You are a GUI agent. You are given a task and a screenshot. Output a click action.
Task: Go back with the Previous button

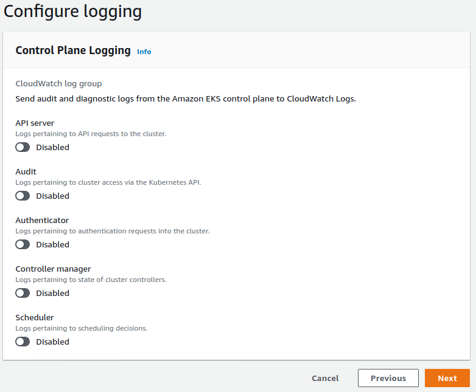coord(388,378)
